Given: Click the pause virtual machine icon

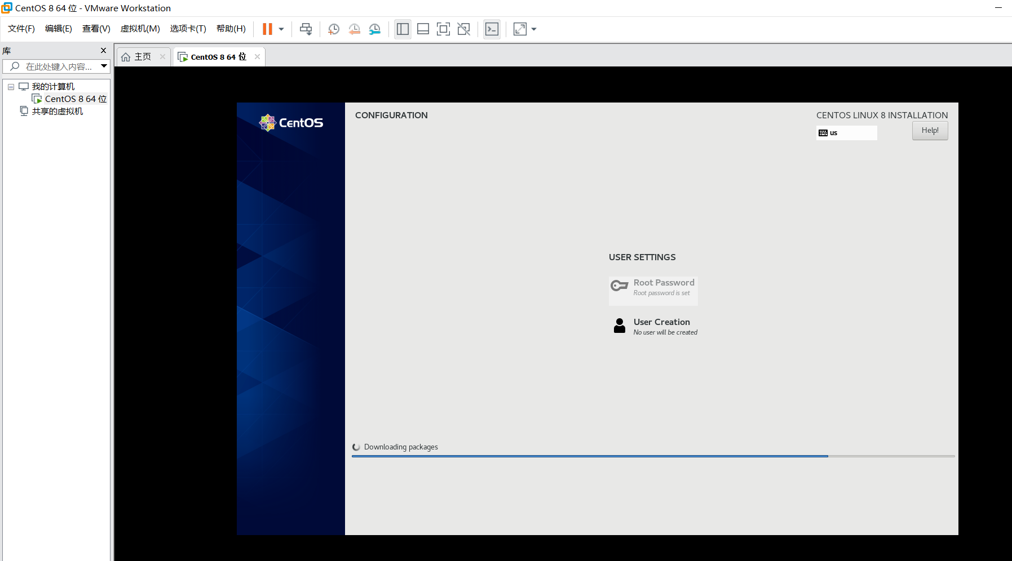Looking at the screenshot, I should pyautogui.click(x=267, y=29).
